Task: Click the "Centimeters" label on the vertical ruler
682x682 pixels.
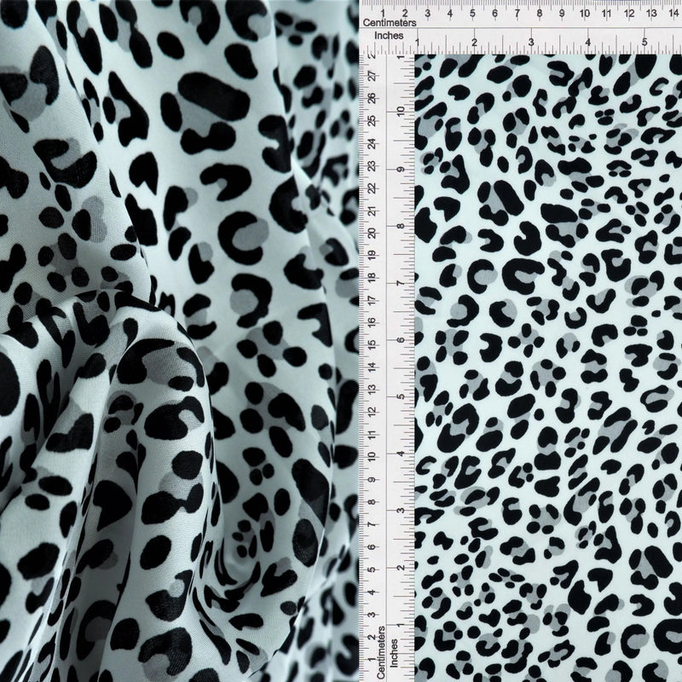Action: (x=382, y=652)
